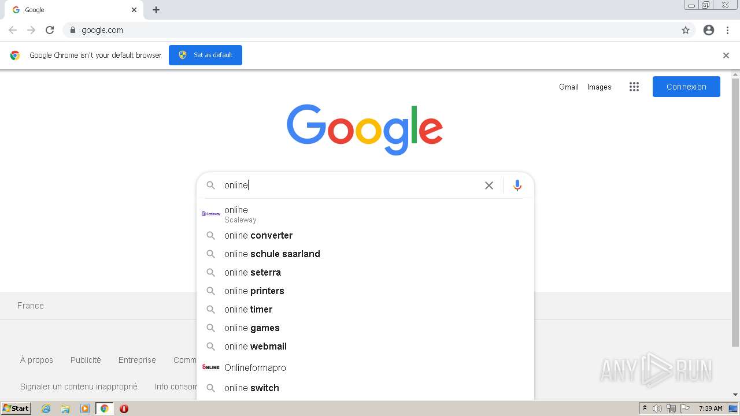This screenshot has height=416, width=740.
Task: Bookmark this page with star icon
Action: coord(686,30)
